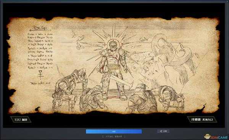
Task: Click the far-left kneeling knight
Action: 69,90
